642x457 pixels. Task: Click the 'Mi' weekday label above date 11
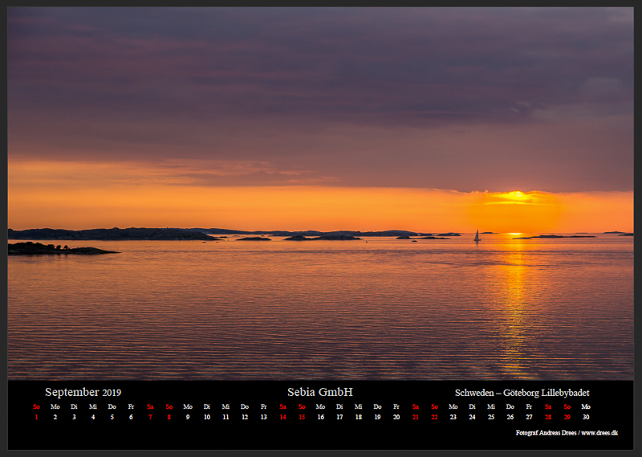[x=226, y=406]
